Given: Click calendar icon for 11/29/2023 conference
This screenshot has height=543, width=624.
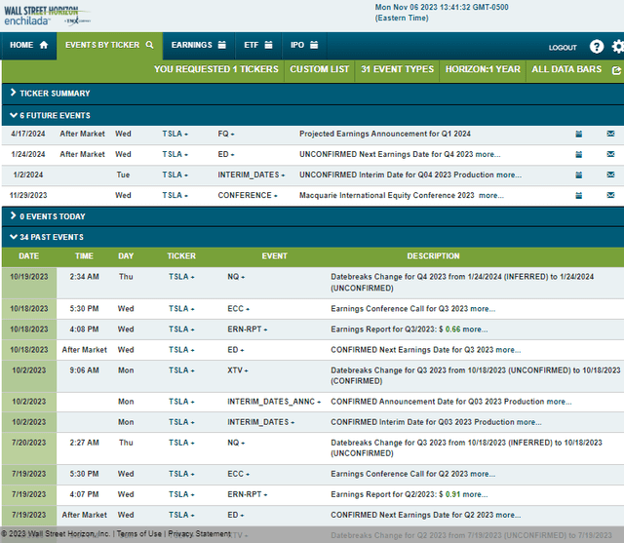Looking at the screenshot, I should [578, 196].
